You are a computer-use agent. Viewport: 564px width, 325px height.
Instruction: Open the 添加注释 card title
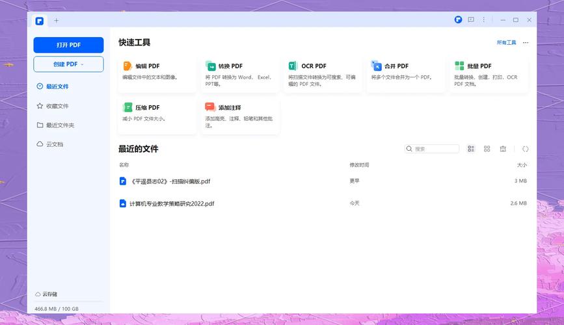pos(230,107)
